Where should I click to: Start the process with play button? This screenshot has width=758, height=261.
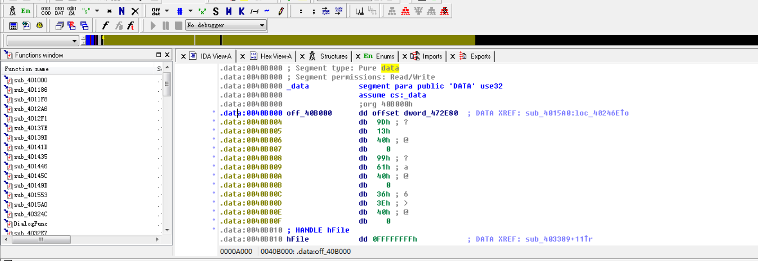(153, 26)
